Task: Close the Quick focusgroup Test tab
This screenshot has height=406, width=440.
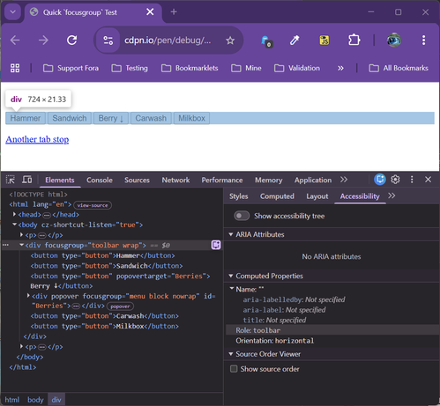Action: [x=150, y=12]
